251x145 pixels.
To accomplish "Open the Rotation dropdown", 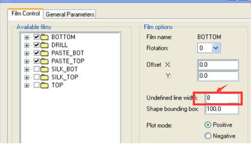I will [x=216, y=48].
